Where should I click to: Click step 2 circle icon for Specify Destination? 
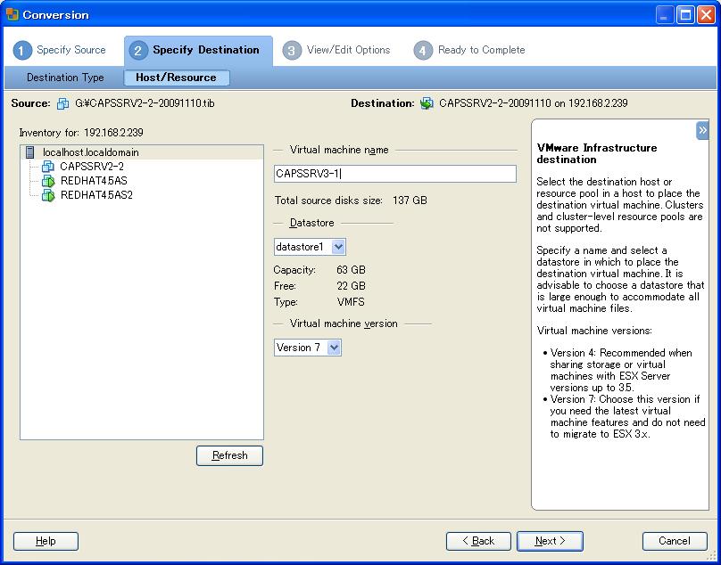point(138,50)
